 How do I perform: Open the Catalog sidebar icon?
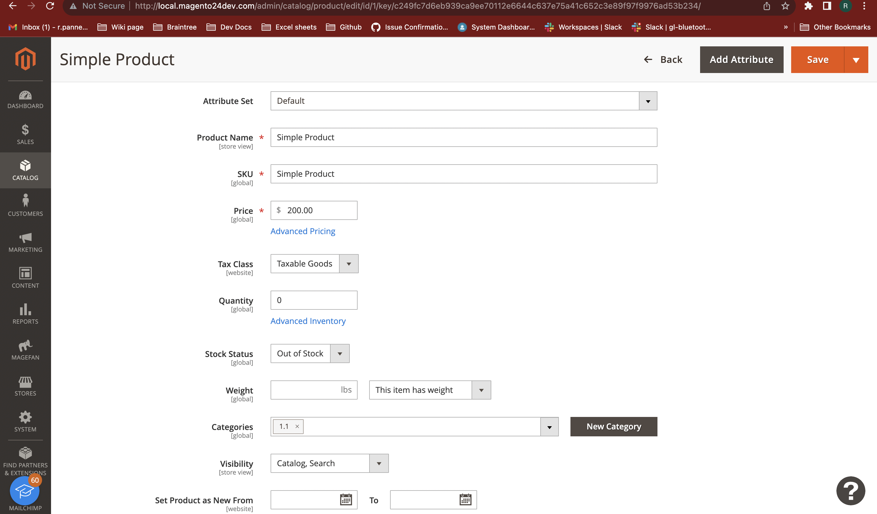pos(25,170)
